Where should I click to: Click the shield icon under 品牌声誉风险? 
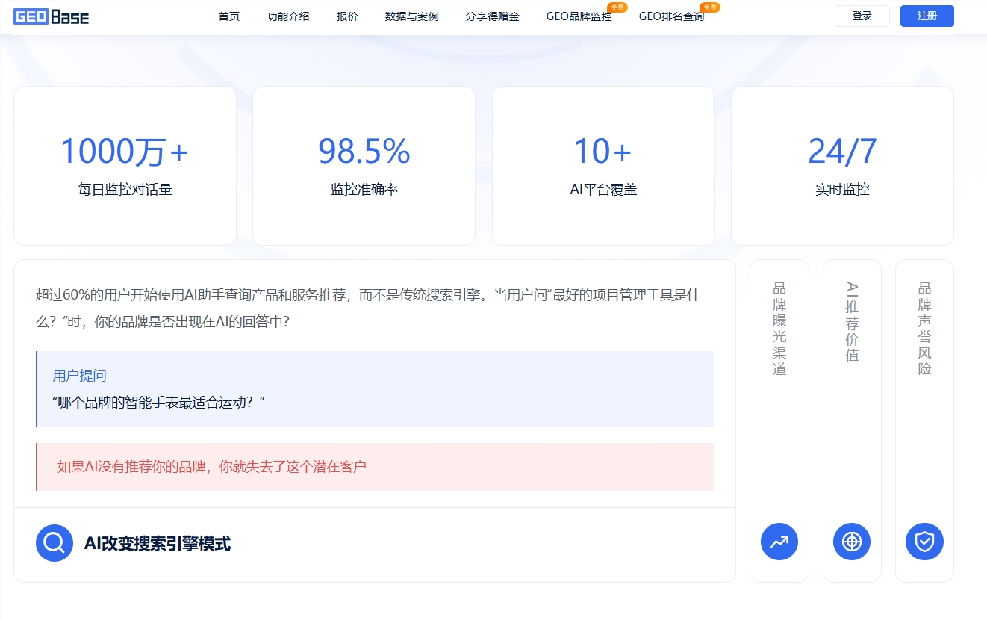(924, 542)
